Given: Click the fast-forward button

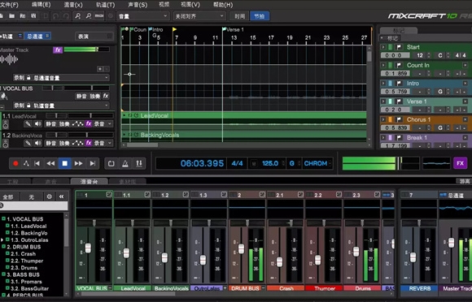Looking at the screenshot, I should point(79,163).
